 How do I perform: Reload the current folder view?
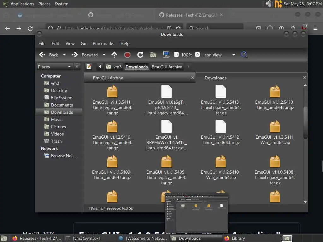(x=140, y=55)
